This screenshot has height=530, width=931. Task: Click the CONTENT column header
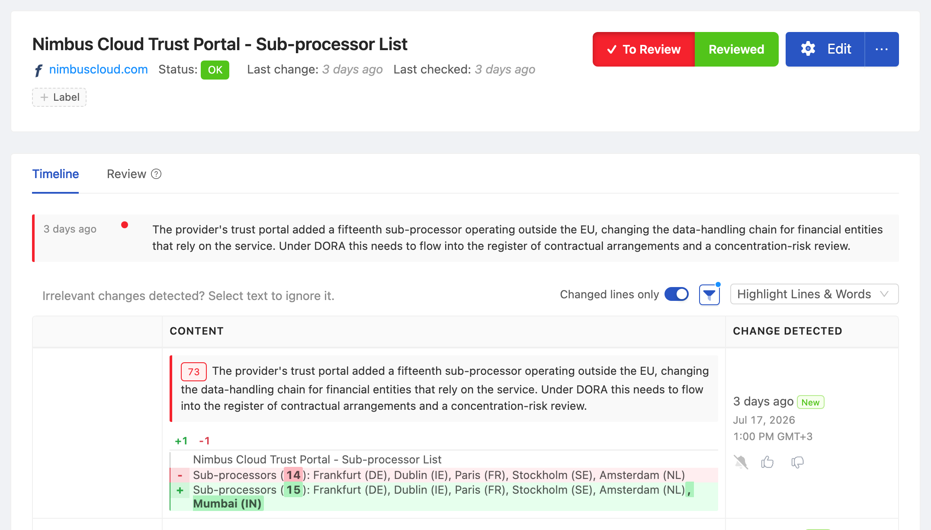[x=196, y=331]
